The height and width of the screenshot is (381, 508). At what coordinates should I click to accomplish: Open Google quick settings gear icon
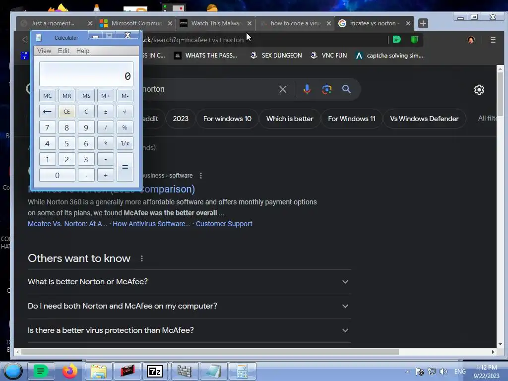click(479, 90)
